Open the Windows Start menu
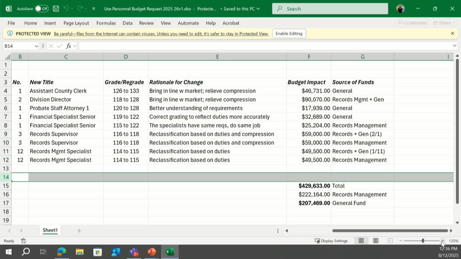Viewport: 461px width, 259px height. tap(9, 252)
